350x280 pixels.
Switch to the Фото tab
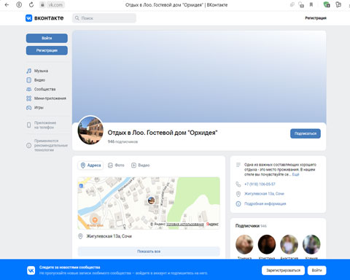(x=116, y=166)
